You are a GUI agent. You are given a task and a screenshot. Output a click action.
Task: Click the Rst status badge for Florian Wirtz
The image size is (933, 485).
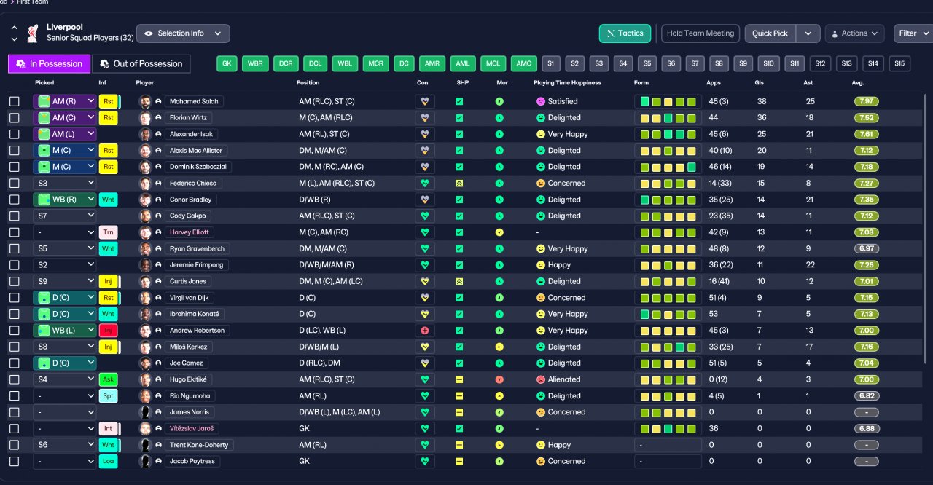click(x=108, y=118)
